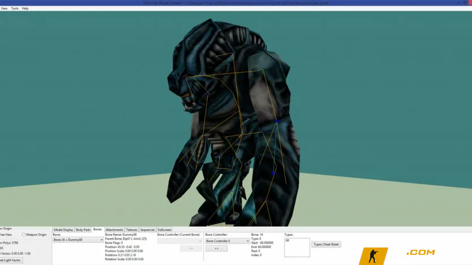Select the Bones tab
Viewport: 472px width, 265px height.
97,229
